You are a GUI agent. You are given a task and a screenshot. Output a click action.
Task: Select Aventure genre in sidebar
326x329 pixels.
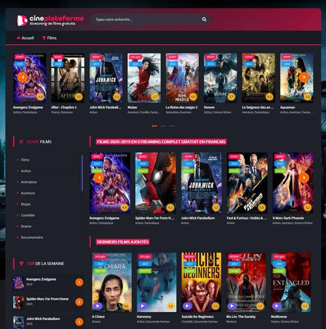27,193
